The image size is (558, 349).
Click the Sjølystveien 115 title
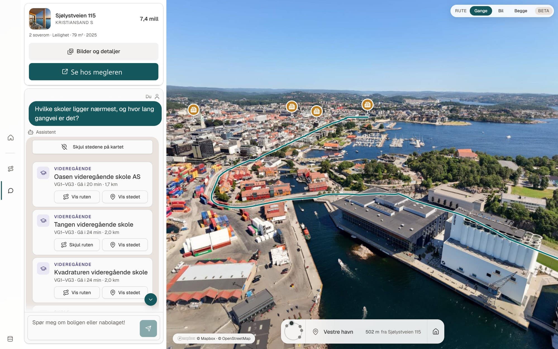pos(75,16)
